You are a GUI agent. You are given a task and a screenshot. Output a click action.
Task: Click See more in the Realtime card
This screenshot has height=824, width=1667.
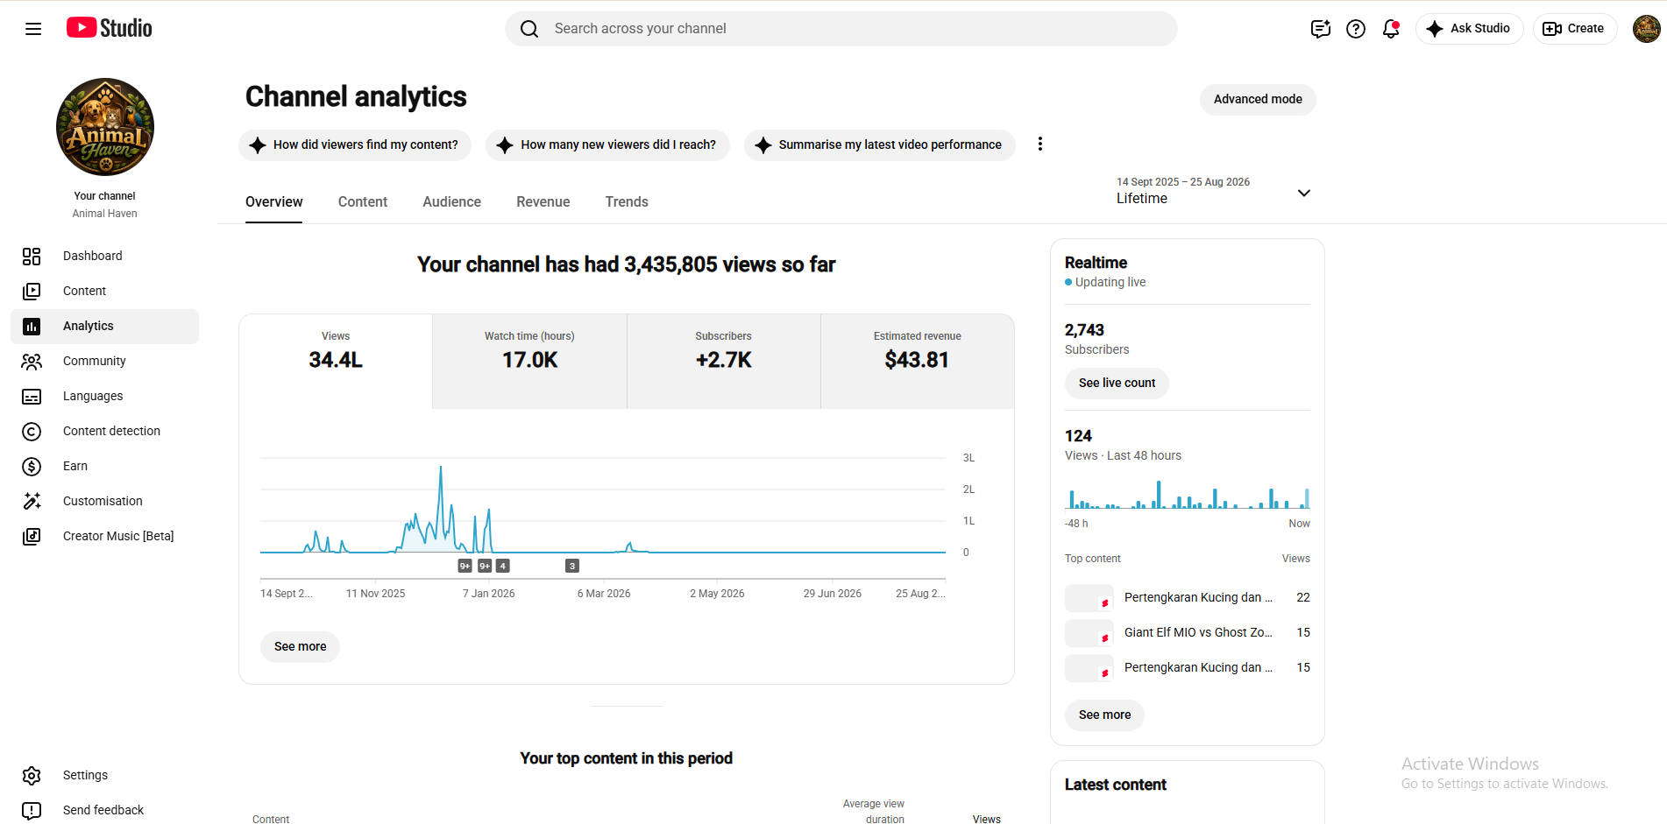click(x=1104, y=715)
